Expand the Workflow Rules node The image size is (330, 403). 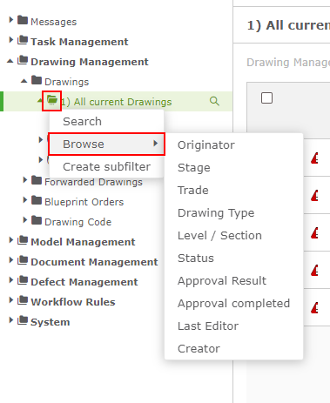pyautogui.click(x=11, y=300)
